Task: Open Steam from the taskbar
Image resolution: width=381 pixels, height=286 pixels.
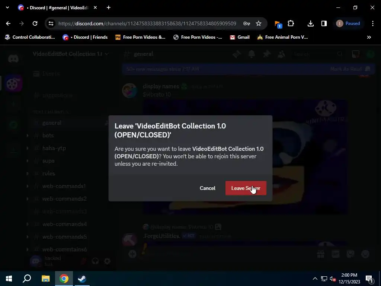Action: point(82,279)
